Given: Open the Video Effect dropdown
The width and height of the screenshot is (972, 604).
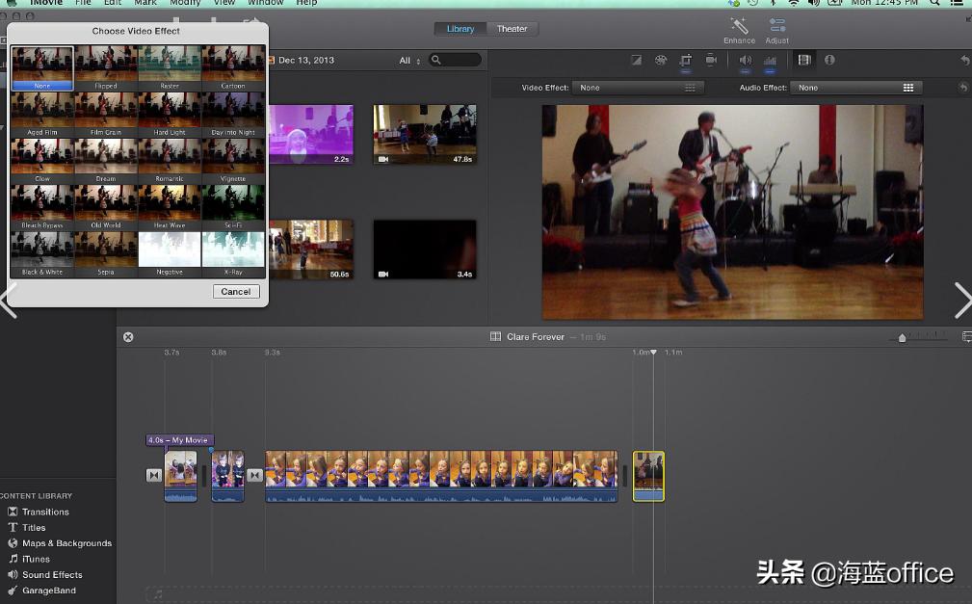Looking at the screenshot, I should (636, 88).
